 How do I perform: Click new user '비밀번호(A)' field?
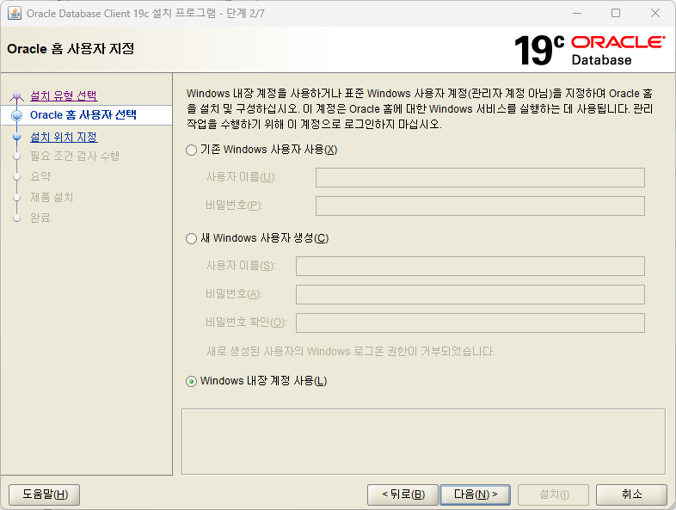tap(470, 294)
